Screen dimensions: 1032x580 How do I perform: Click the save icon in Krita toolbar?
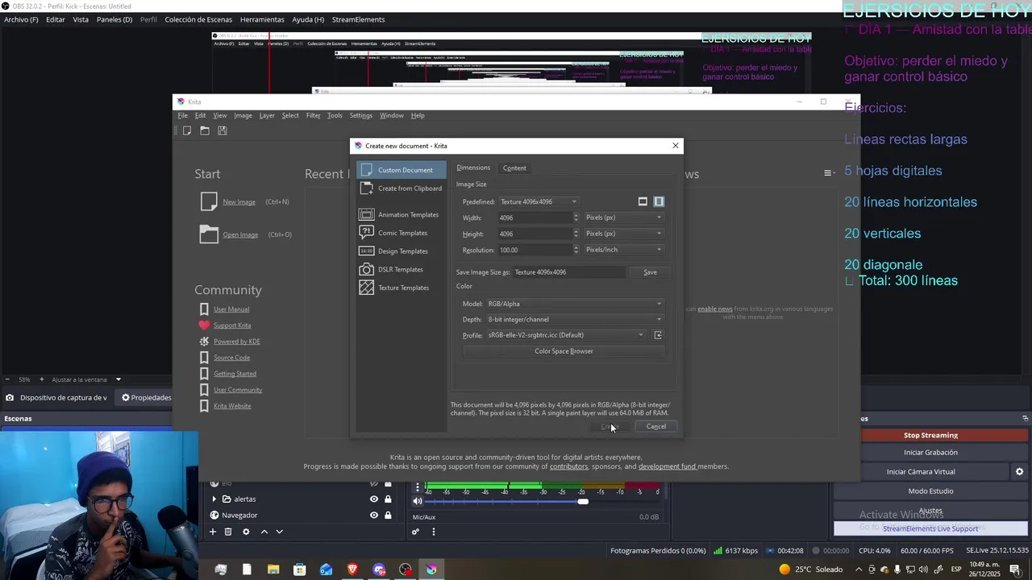pyautogui.click(x=223, y=130)
